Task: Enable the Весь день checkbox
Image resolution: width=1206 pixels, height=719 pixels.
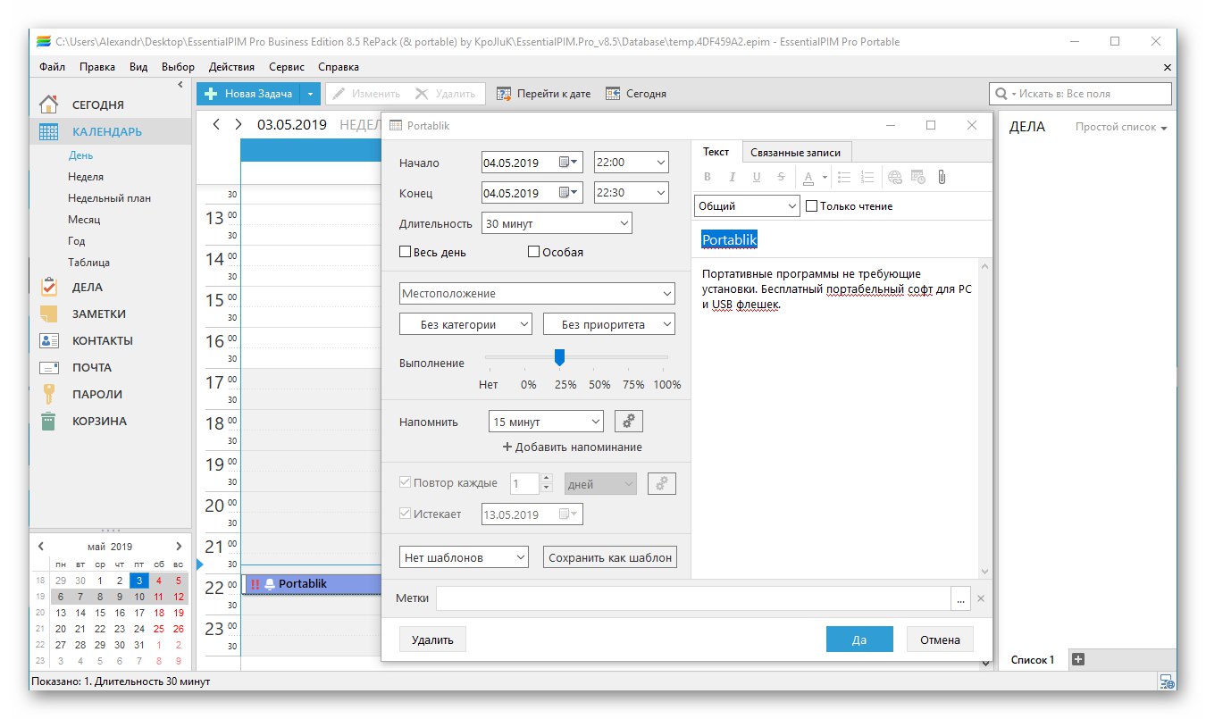Action: (405, 253)
